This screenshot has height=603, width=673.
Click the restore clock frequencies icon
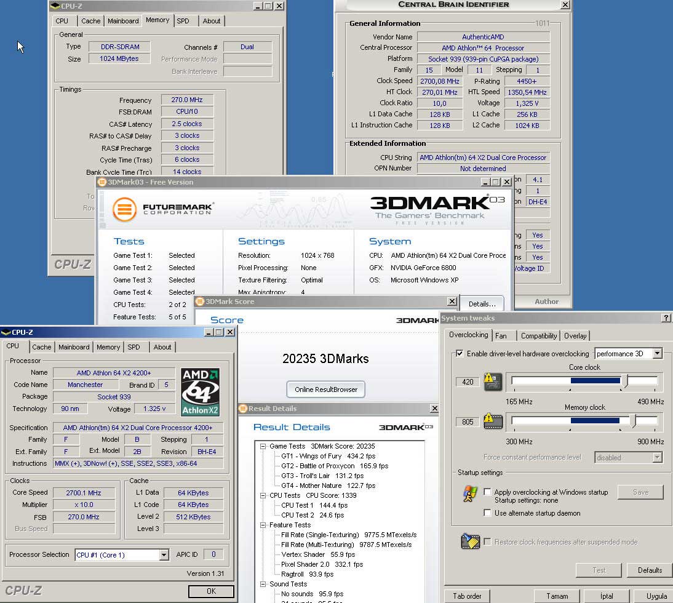[471, 541]
